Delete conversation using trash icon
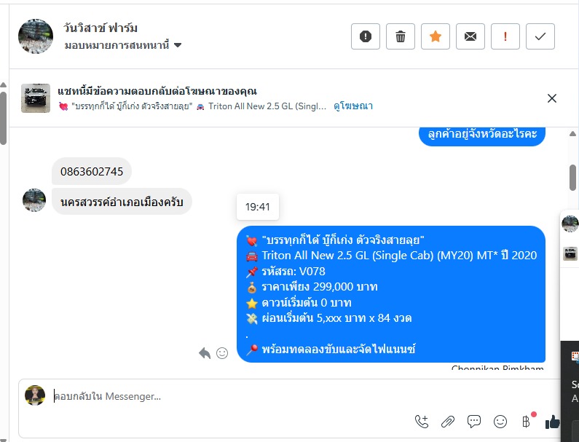 coord(401,36)
